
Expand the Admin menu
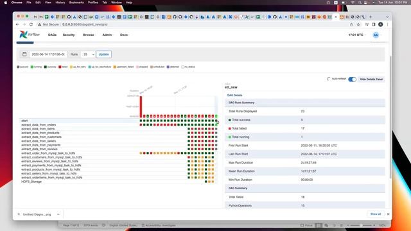point(107,35)
